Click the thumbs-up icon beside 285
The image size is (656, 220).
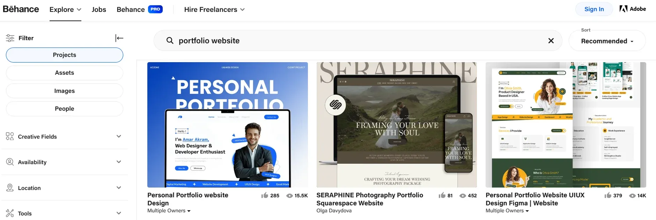265,195
